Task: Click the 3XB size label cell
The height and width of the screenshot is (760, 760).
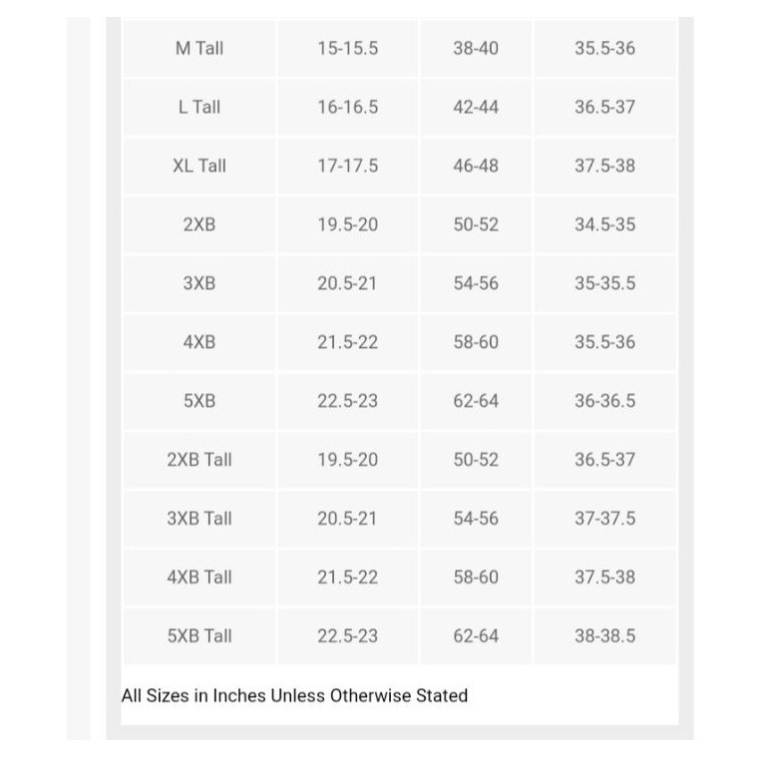Action: coord(199,283)
